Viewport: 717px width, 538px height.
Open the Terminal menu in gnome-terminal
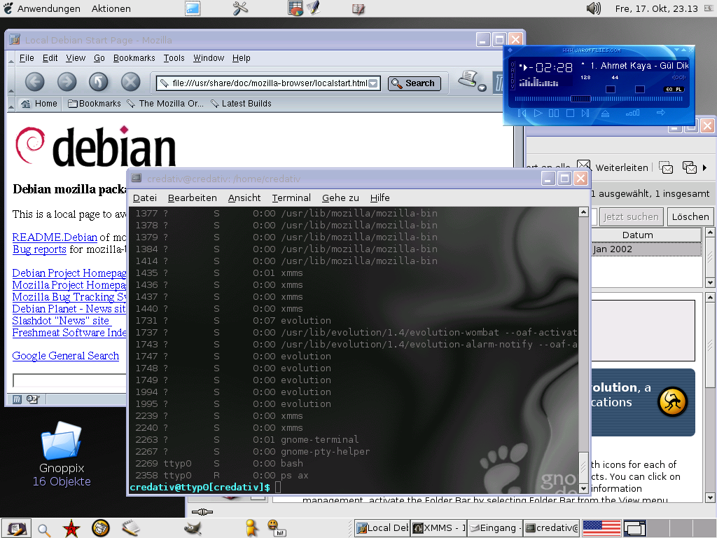coord(291,198)
